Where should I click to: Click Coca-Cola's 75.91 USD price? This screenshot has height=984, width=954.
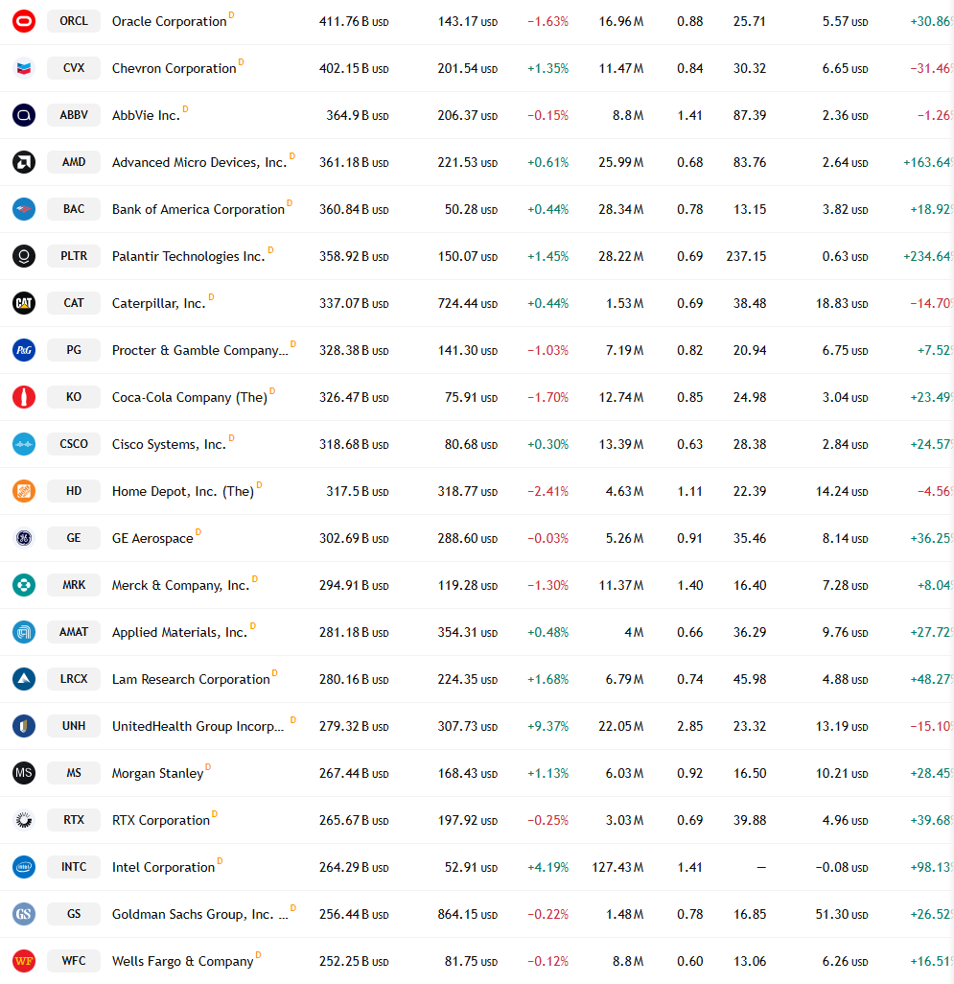click(471, 397)
